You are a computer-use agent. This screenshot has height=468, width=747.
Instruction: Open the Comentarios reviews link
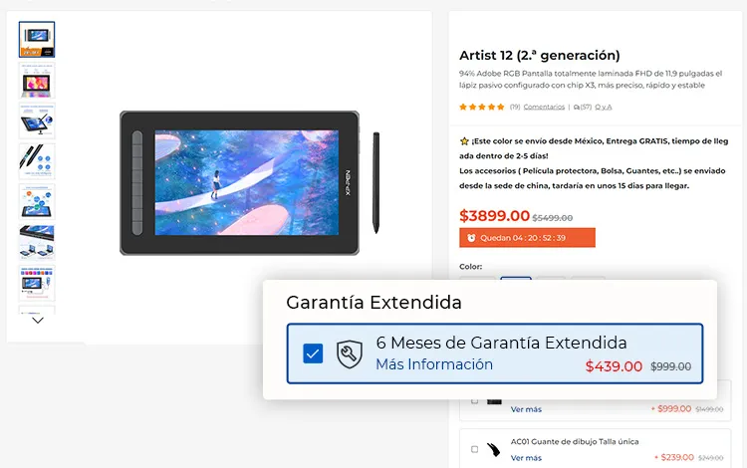[x=544, y=107]
